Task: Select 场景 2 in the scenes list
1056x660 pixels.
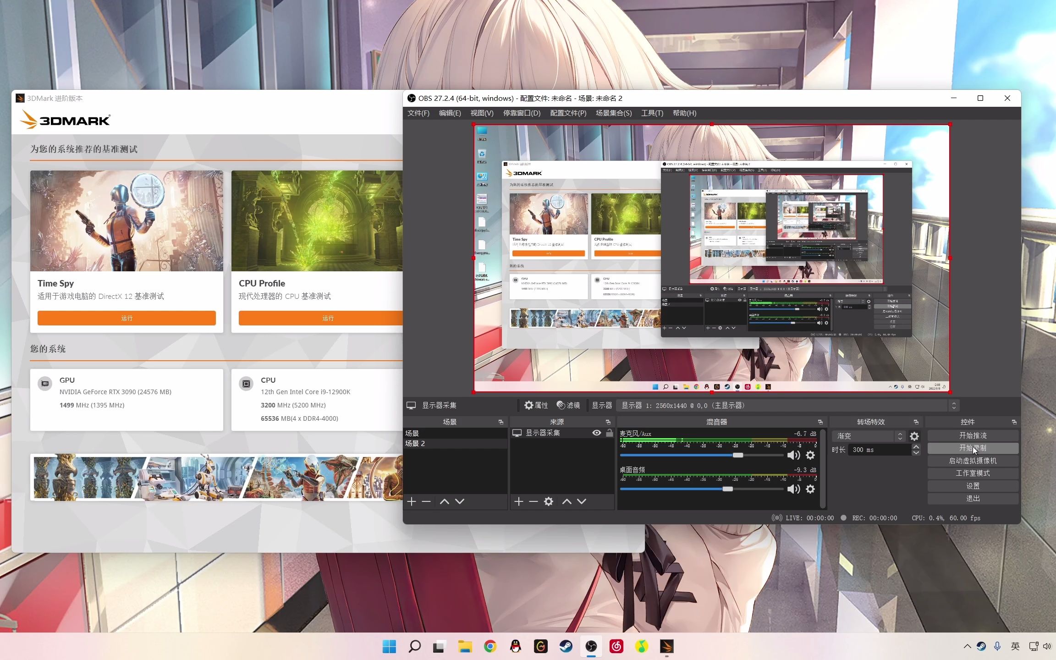Action: [x=455, y=444]
